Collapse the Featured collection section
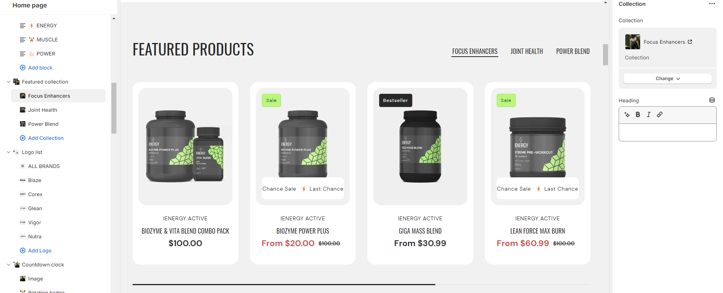This screenshot has height=293, width=723. coord(9,82)
